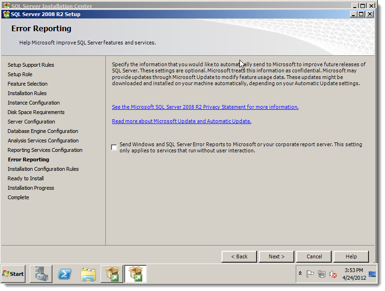Open Server Manager from the taskbar

point(41,274)
